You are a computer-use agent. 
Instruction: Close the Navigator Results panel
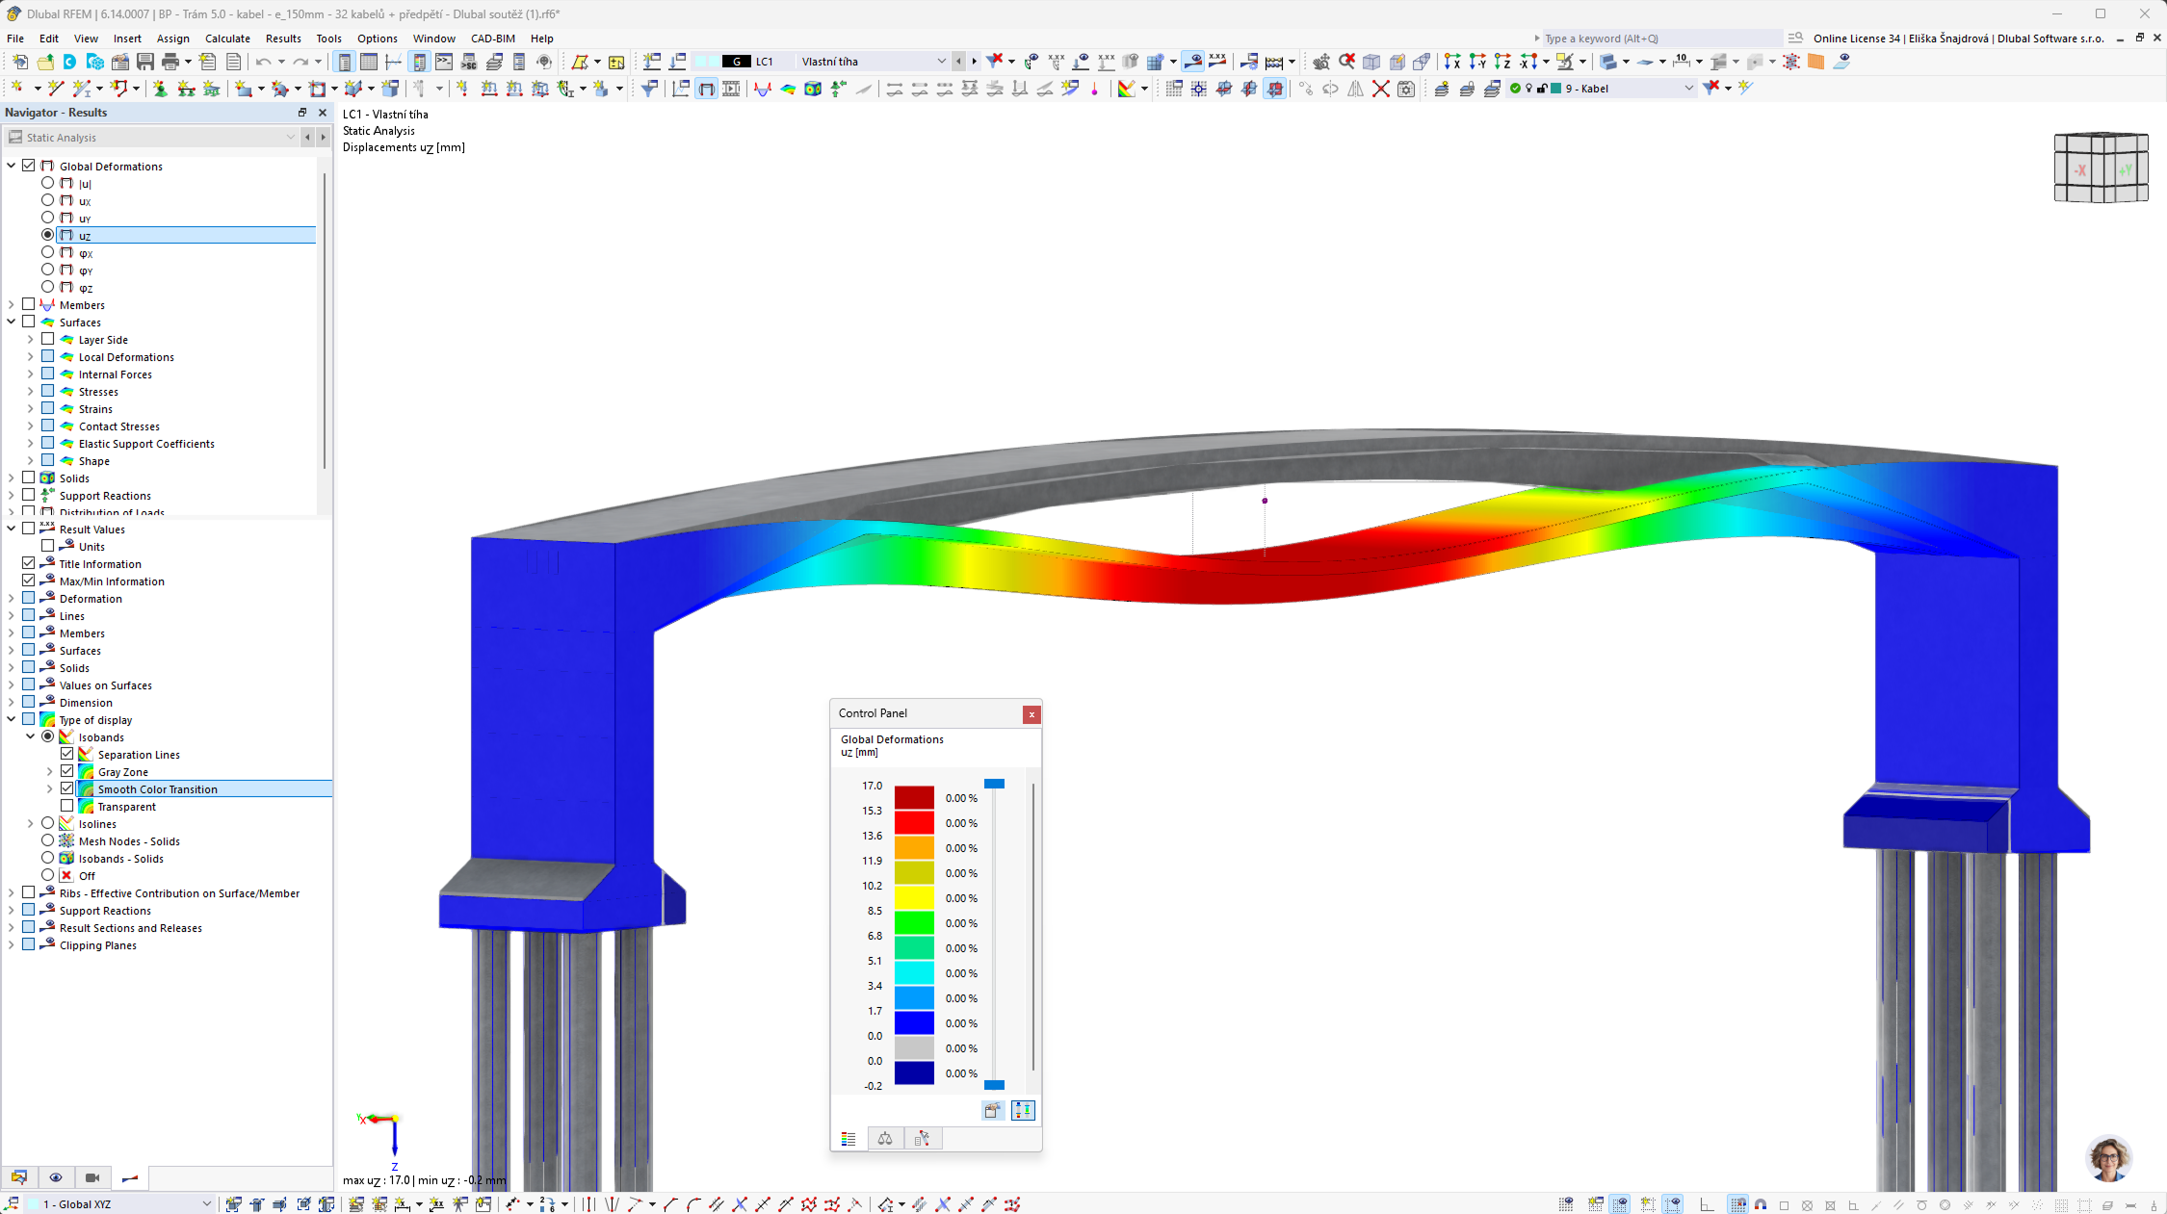pos(323,113)
